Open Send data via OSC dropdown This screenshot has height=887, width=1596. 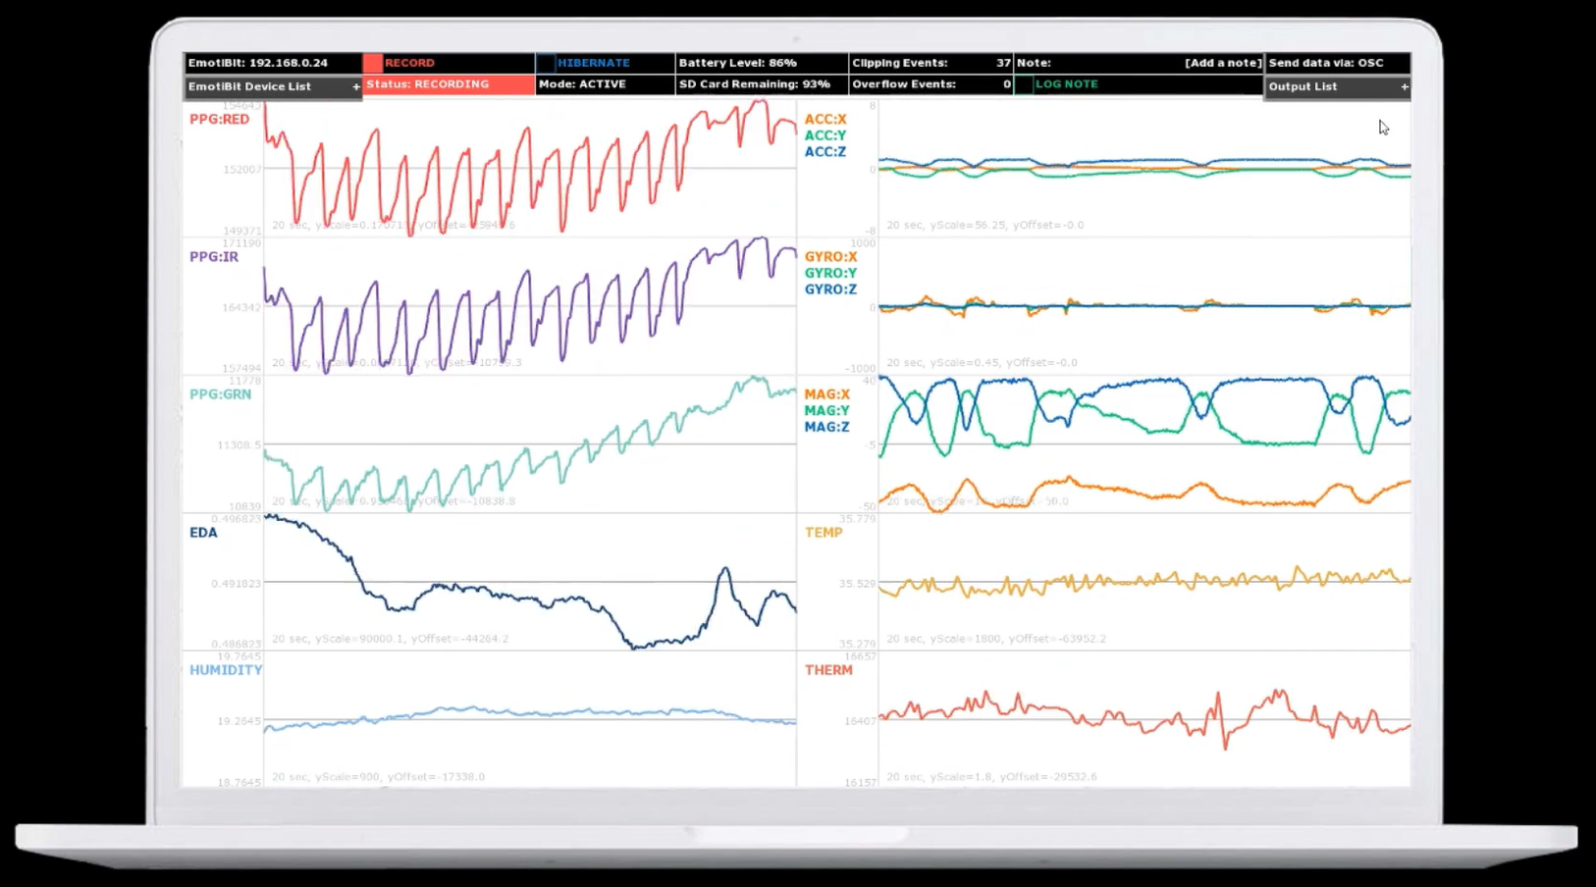[x=1337, y=63]
